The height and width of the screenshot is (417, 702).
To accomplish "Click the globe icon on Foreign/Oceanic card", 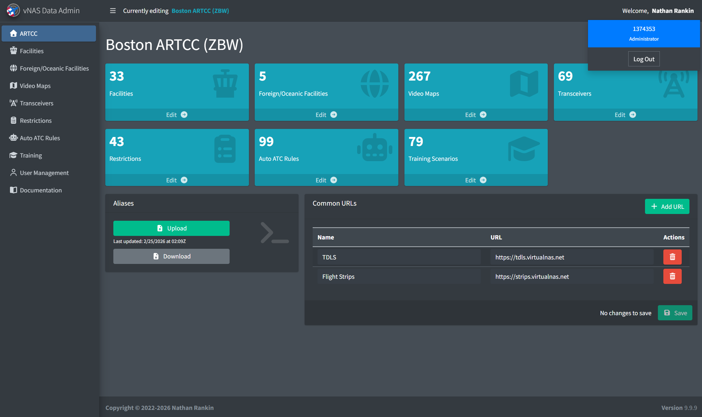I will pyautogui.click(x=375, y=84).
